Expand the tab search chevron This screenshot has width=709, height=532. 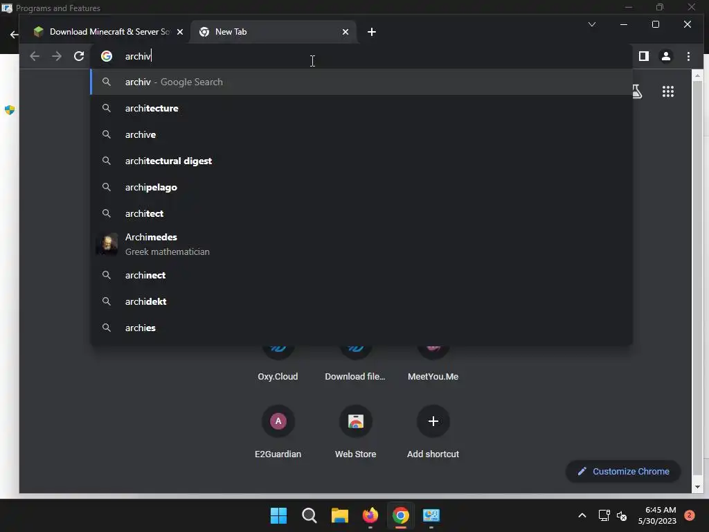coord(591,24)
